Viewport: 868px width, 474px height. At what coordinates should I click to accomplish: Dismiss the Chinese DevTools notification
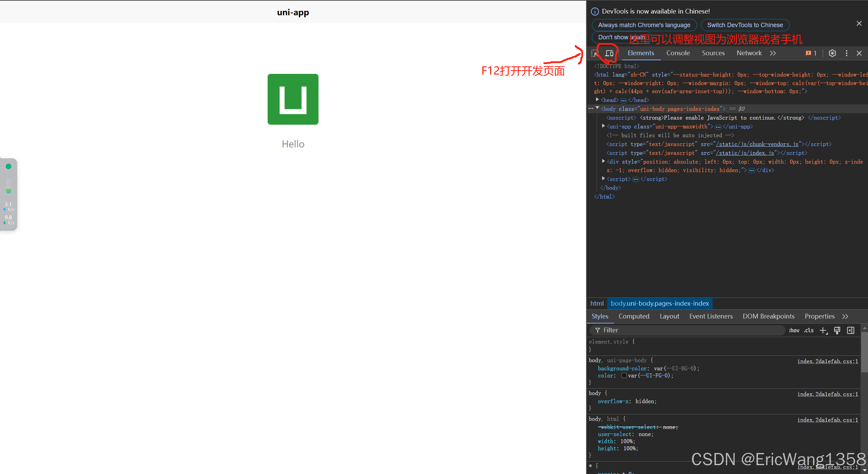(x=859, y=23)
